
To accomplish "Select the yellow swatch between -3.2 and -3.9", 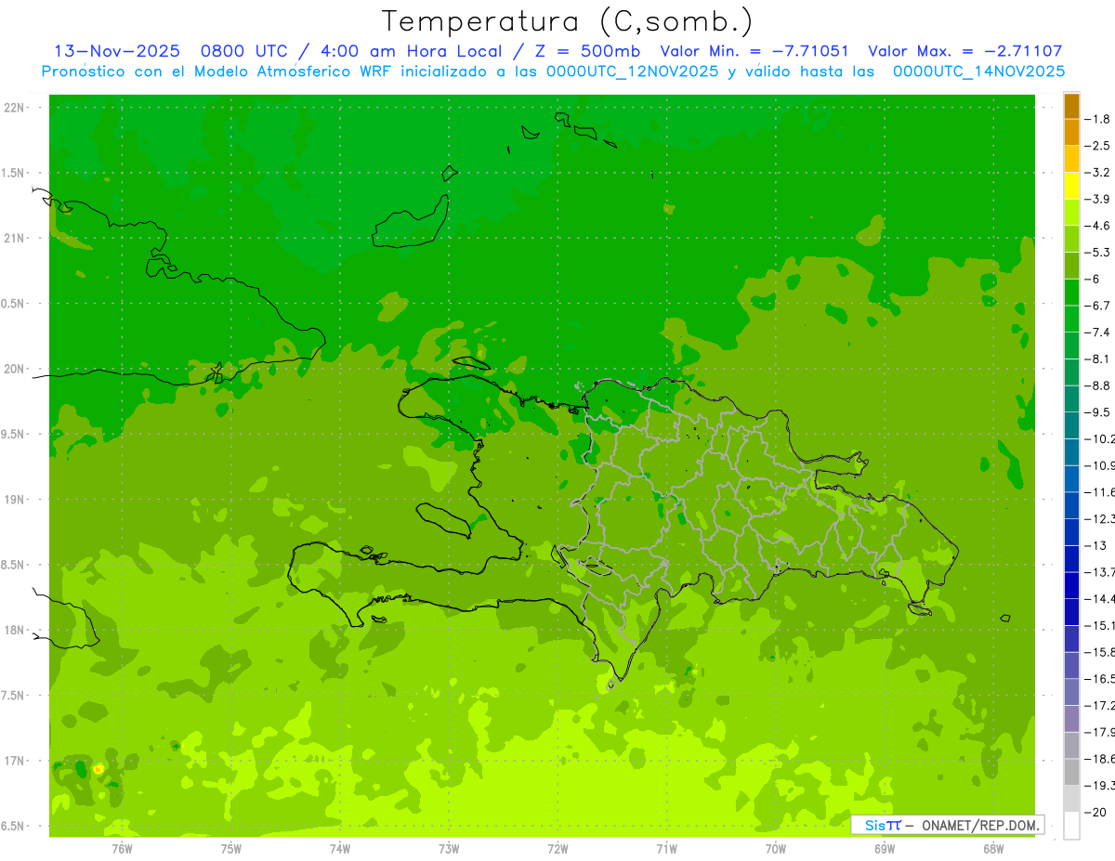I will coord(1071,186).
